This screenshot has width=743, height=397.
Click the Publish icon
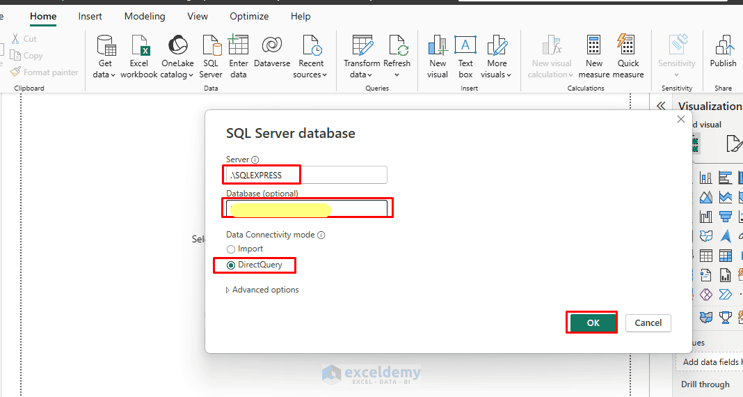pyautogui.click(x=724, y=45)
